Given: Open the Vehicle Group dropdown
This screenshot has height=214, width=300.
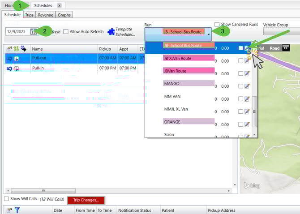Looking at the screenshot, I should (281, 32).
